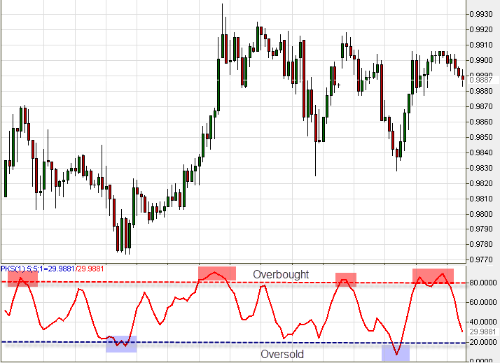The image size is (500, 363).
Task: Click the blue oversold highlight at deepest dip
Action: click(396, 353)
